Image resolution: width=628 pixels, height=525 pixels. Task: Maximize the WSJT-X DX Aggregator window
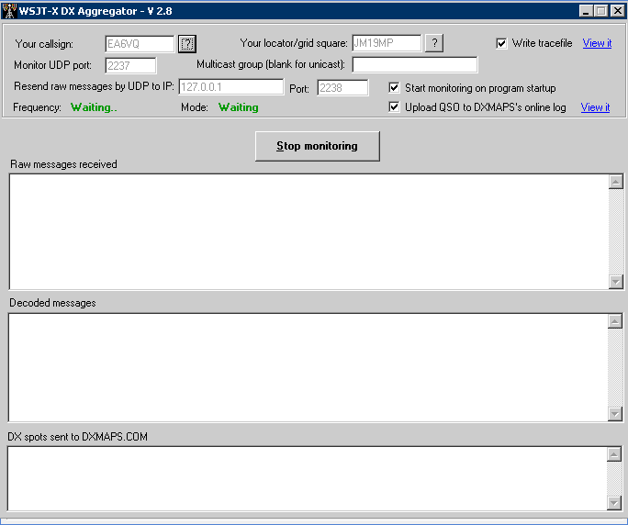601,11
